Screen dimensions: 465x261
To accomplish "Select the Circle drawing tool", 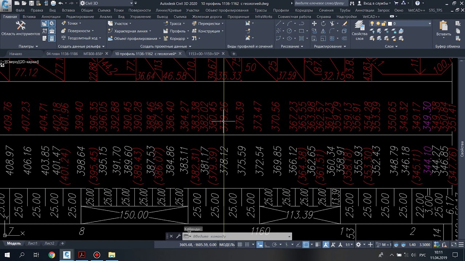I will pos(290,31).
